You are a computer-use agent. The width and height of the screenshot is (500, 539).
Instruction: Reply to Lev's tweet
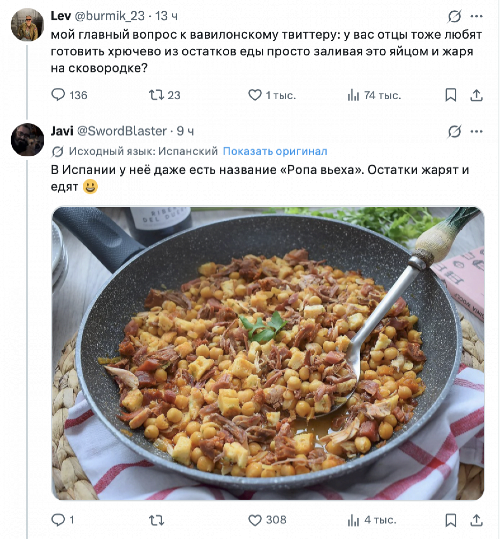tap(58, 95)
